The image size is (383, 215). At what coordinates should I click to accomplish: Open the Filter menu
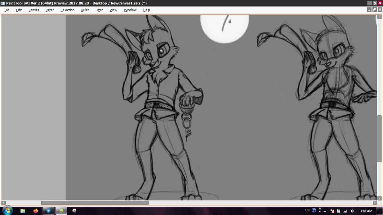point(99,10)
